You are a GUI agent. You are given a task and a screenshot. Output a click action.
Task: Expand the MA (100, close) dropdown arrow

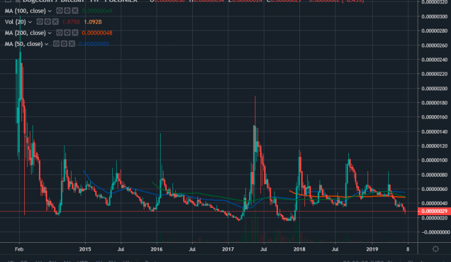point(50,11)
